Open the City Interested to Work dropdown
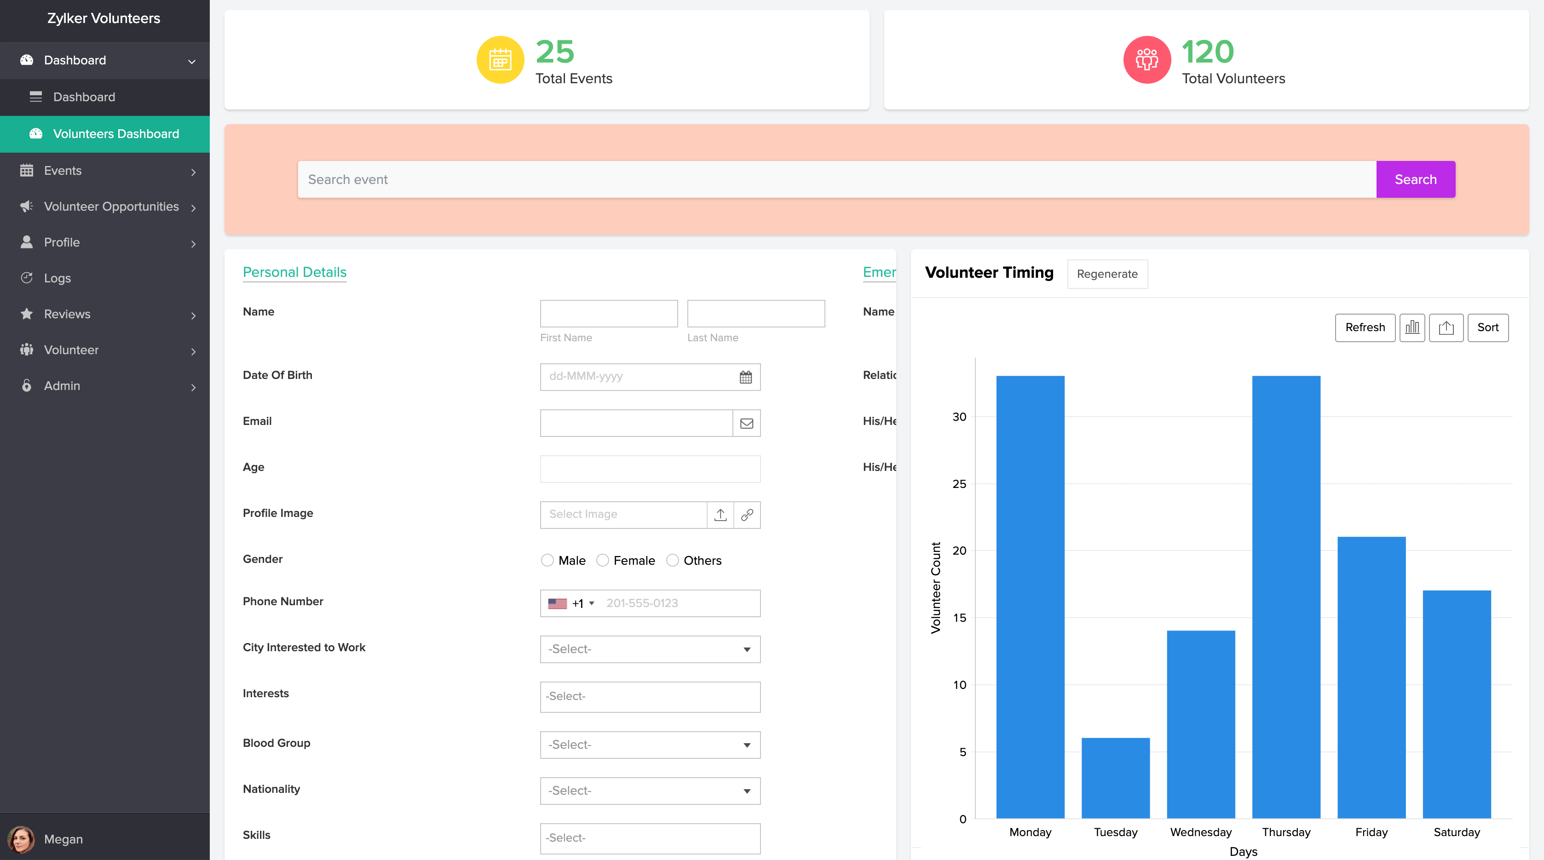This screenshot has height=860, width=1544. 650,649
